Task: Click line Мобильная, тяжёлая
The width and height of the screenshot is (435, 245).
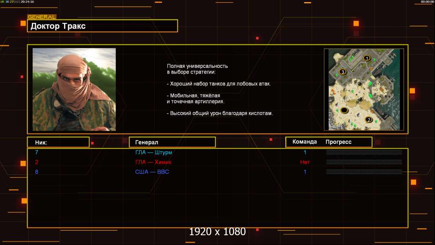Action: [x=193, y=96]
